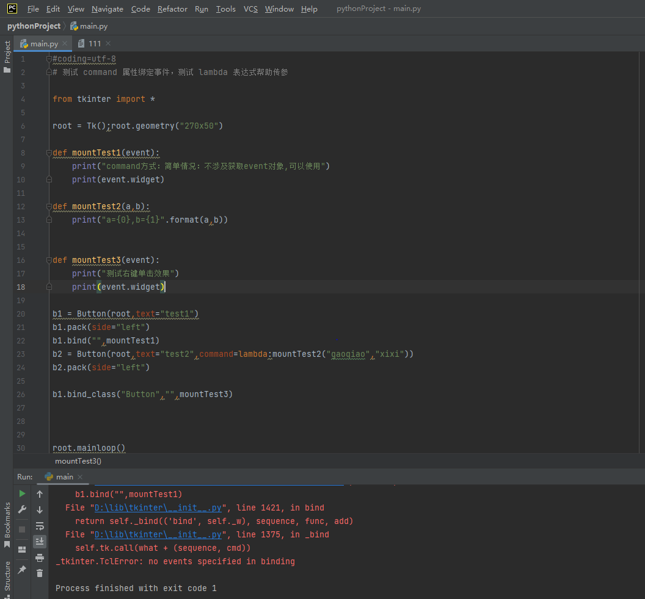Collapse the mountTest2 function at line 12
Screen dimensions: 645x599
[x=49, y=206]
